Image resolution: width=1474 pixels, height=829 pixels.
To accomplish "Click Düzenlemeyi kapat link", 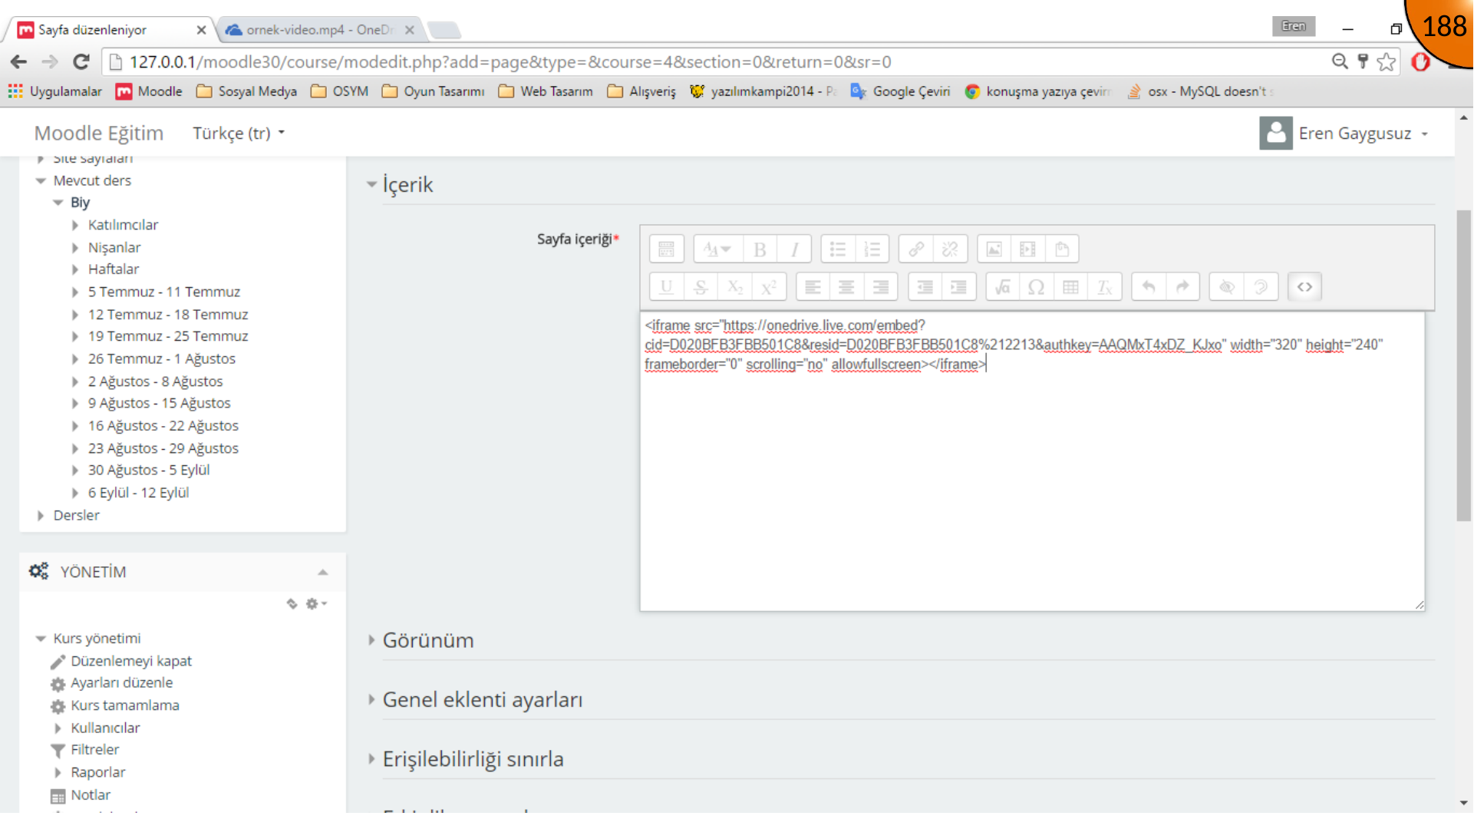I will tap(131, 661).
